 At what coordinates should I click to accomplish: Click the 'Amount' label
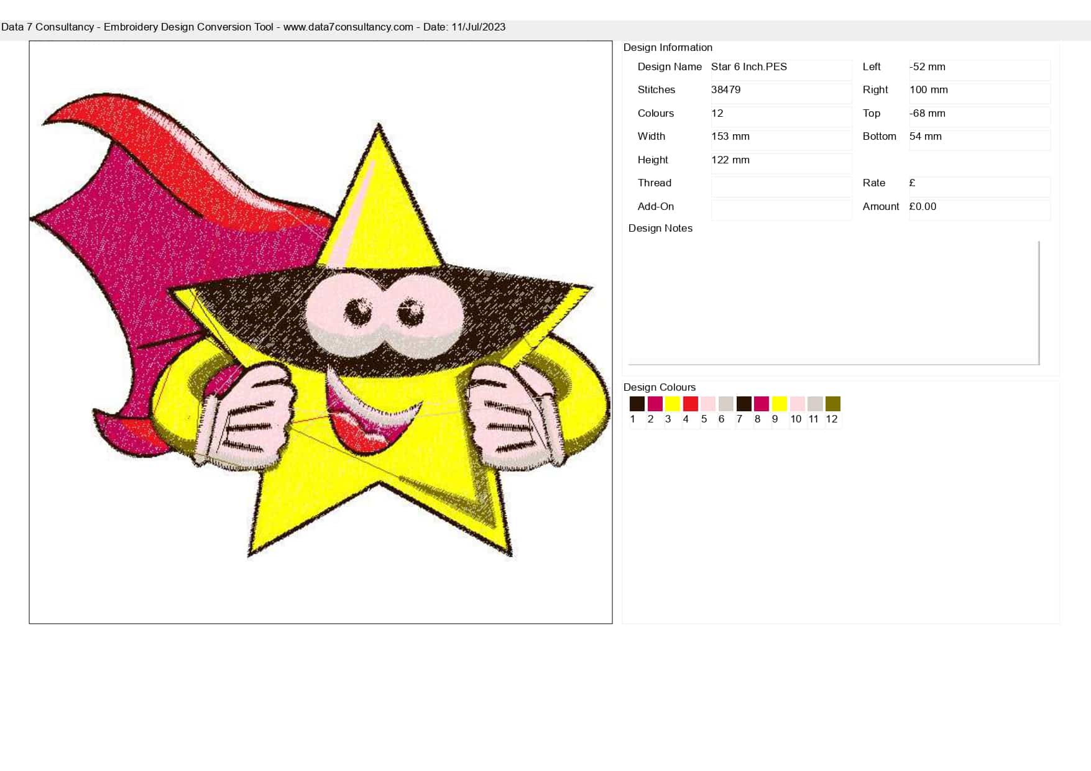coord(881,206)
